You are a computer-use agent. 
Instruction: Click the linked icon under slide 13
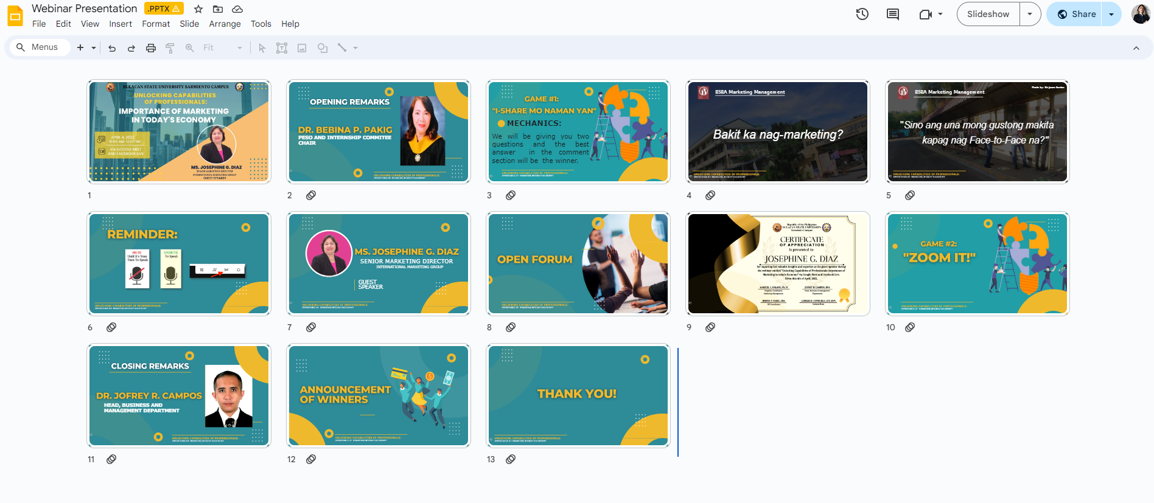pos(511,459)
